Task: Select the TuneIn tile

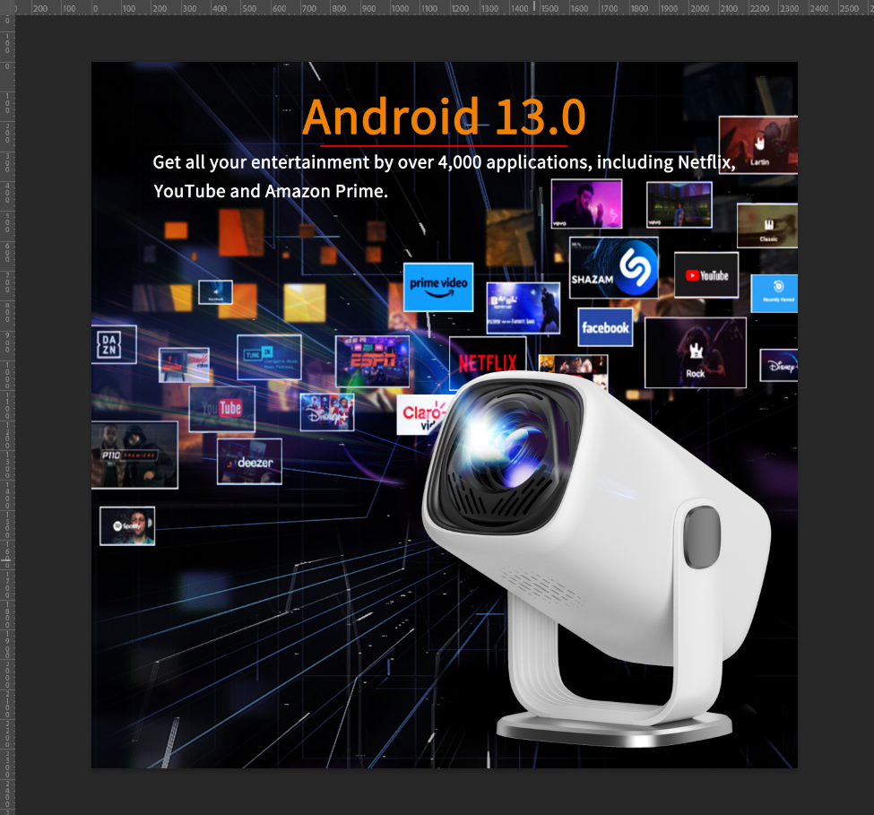Action: pos(269,357)
